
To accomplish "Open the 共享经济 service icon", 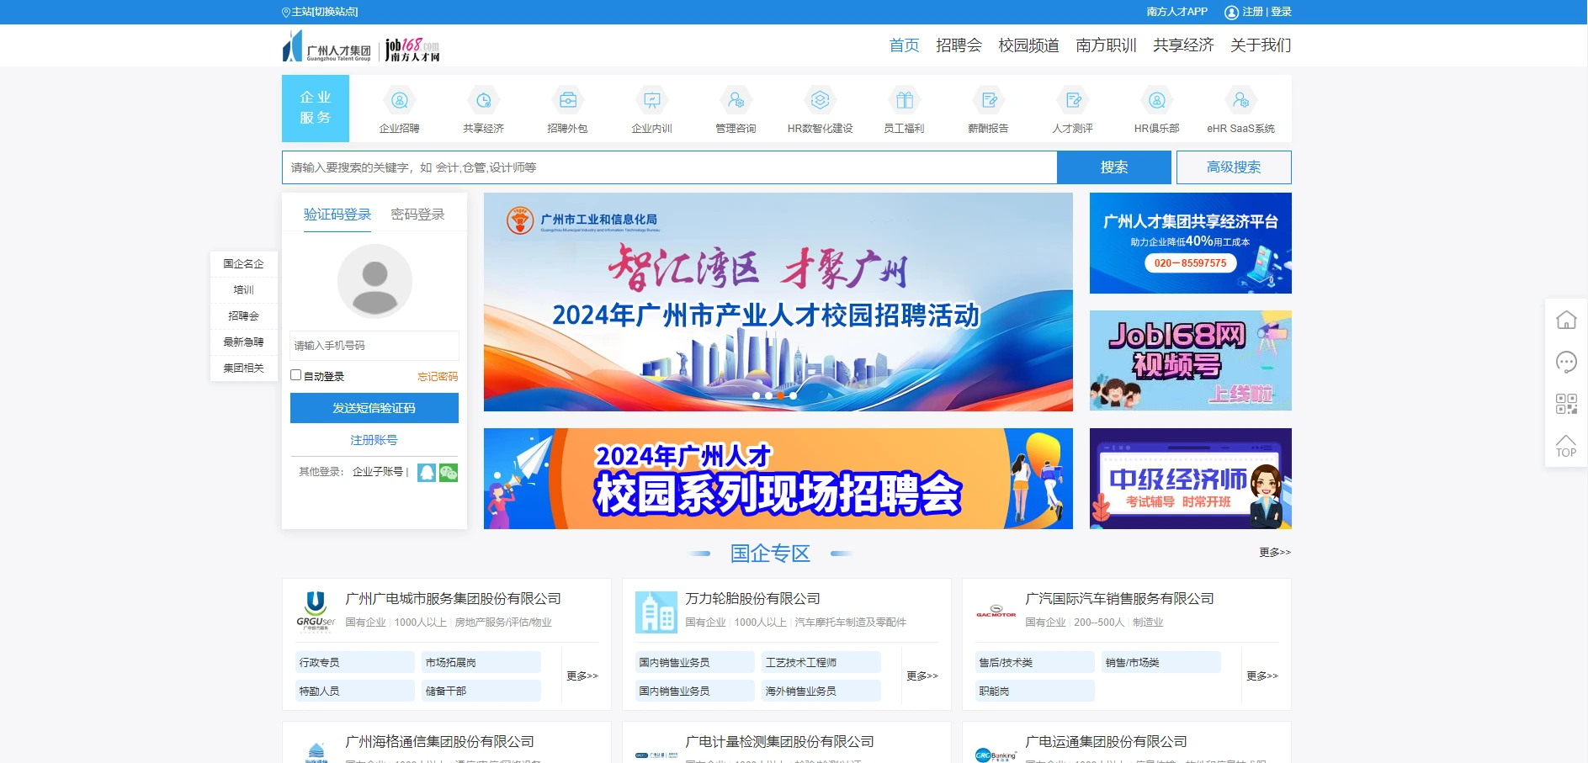I will tap(484, 101).
